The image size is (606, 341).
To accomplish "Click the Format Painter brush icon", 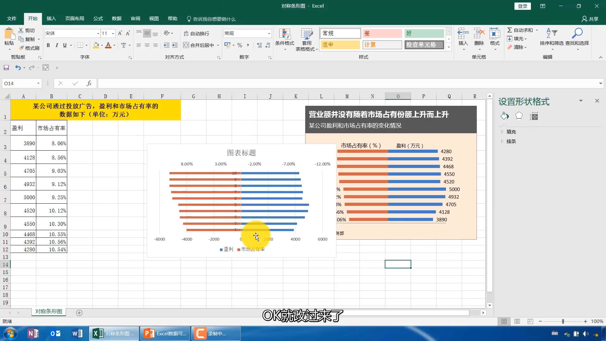I will [x=21, y=48].
